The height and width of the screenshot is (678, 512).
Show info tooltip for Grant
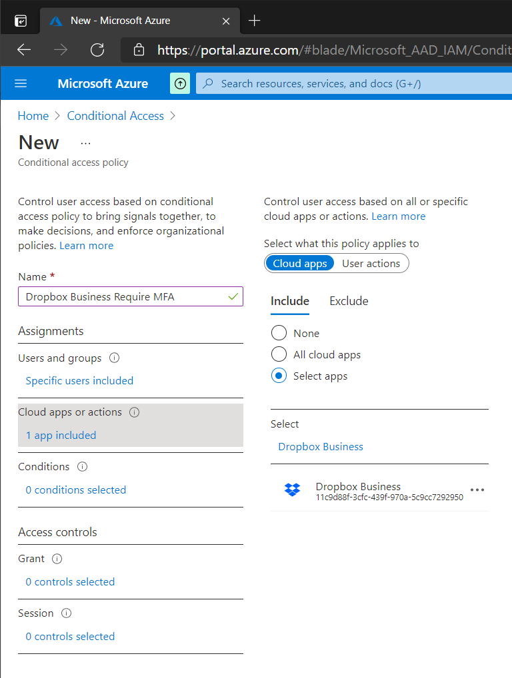[57, 559]
